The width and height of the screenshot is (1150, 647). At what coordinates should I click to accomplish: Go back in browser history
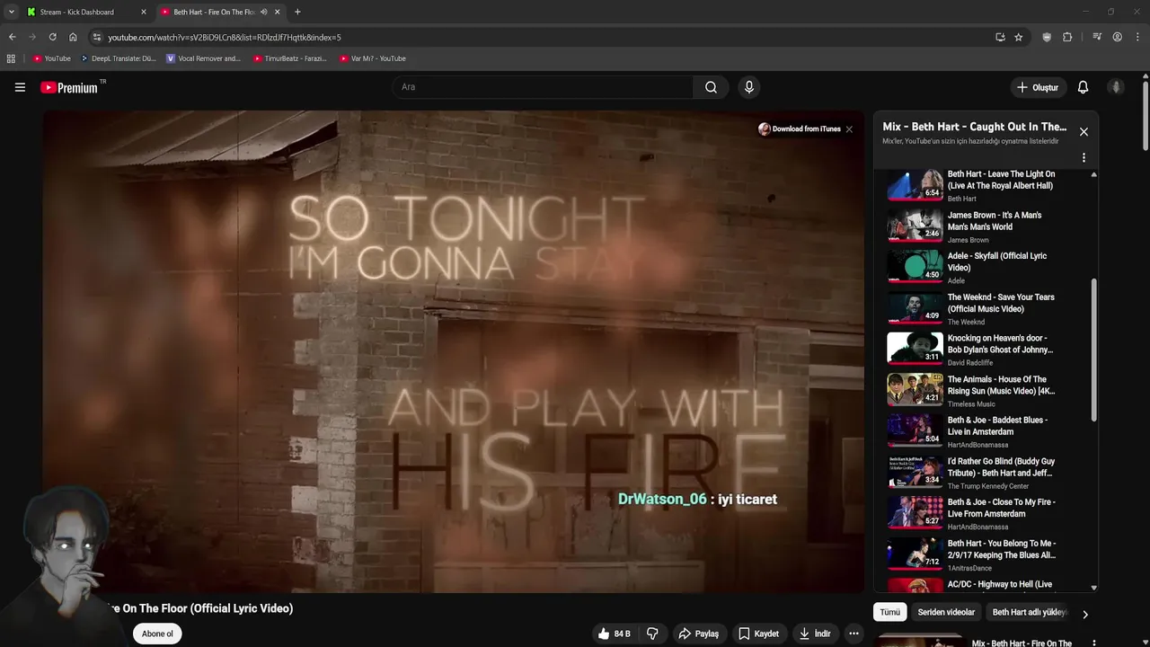click(13, 37)
